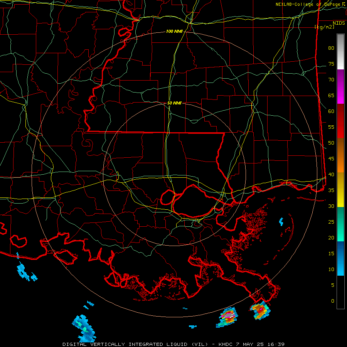Click the 25 value on color scale
Viewport: 347px width, 347px height.
[331, 222]
